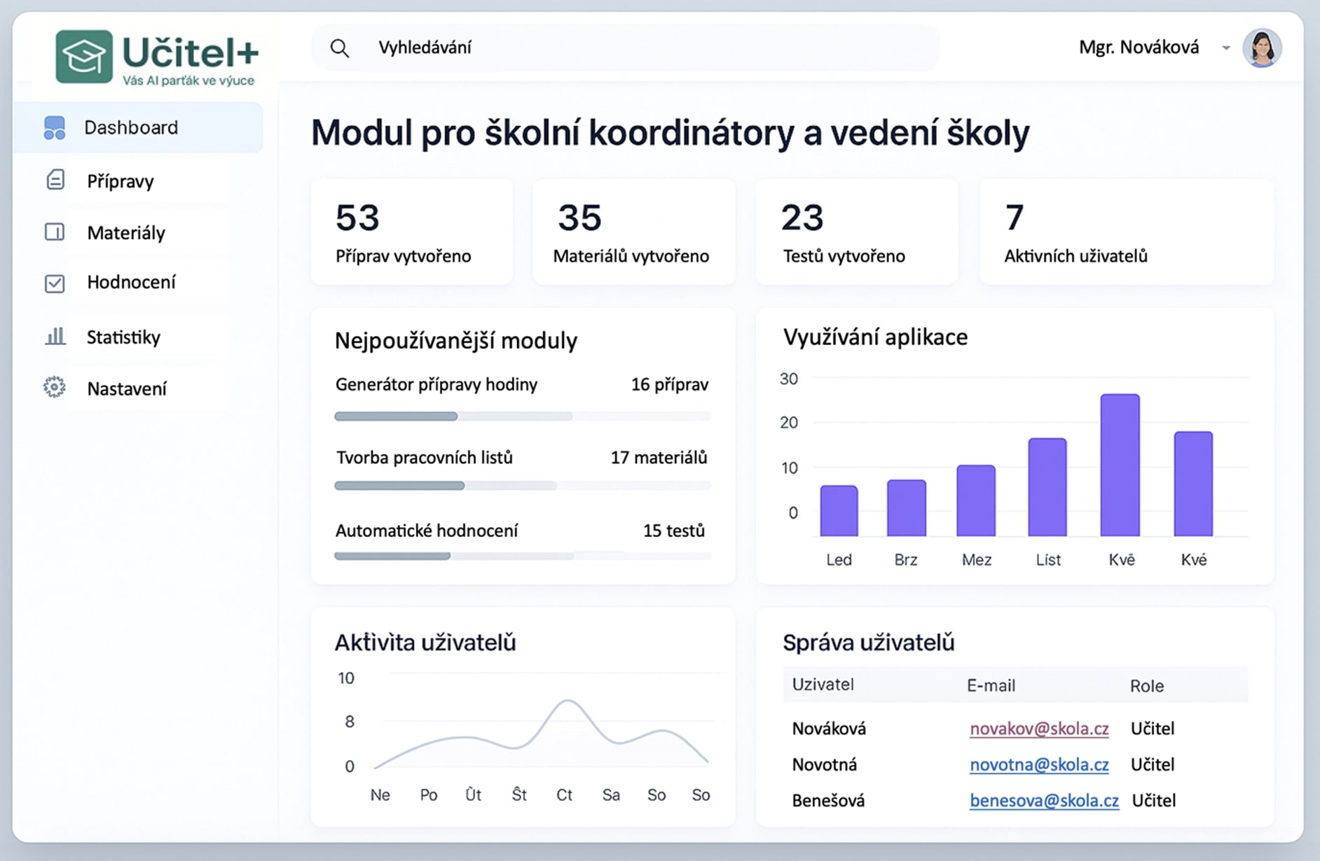Open the Aktivních uživatelů stat card
The height and width of the screenshot is (861, 1320).
point(1126,232)
